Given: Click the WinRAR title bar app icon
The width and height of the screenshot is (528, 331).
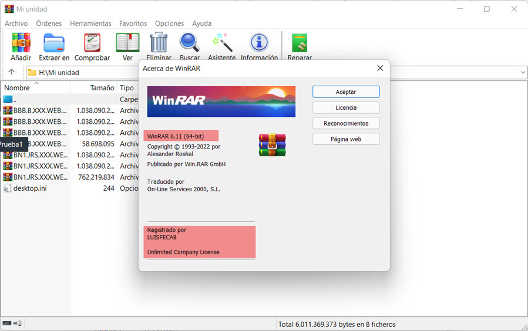Looking at the screenshot, I should [9, 9].
